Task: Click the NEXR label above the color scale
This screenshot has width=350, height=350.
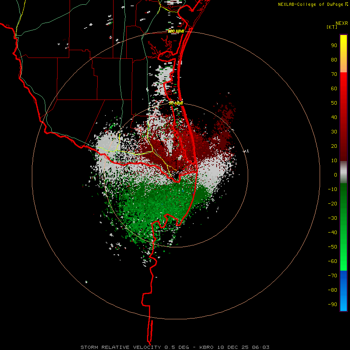Action: tap(342, 23)
